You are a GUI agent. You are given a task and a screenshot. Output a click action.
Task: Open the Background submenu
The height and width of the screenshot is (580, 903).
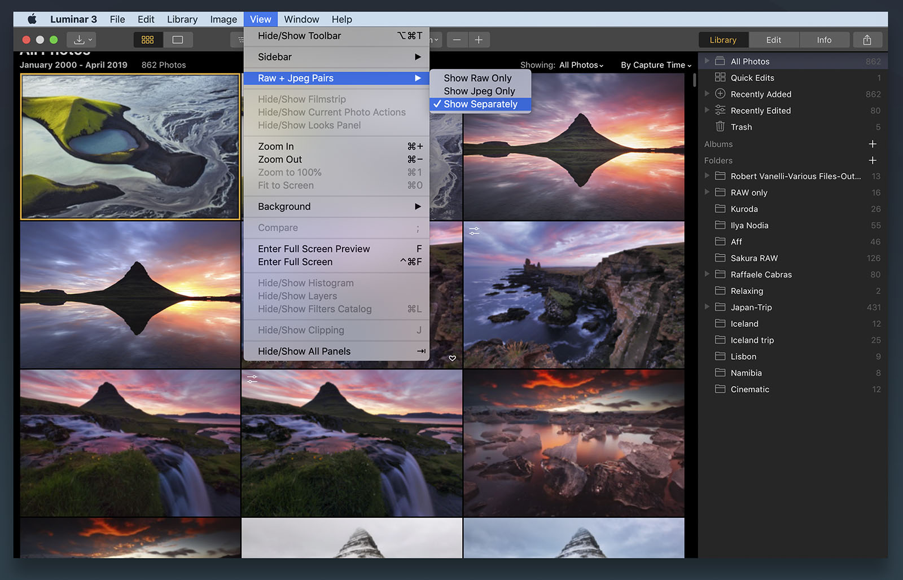tap(336, 206)
